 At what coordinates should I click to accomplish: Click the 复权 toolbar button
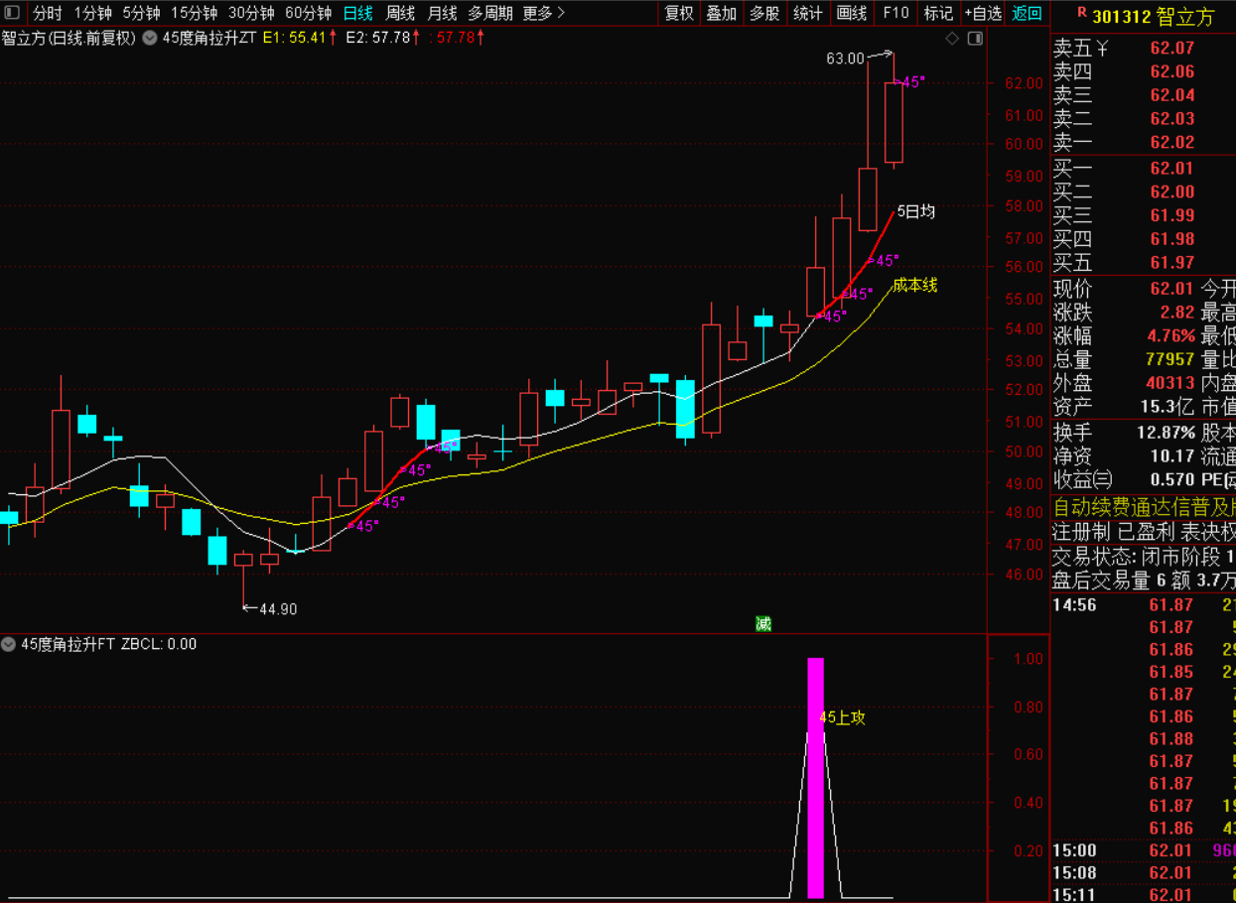click(679, 13)
